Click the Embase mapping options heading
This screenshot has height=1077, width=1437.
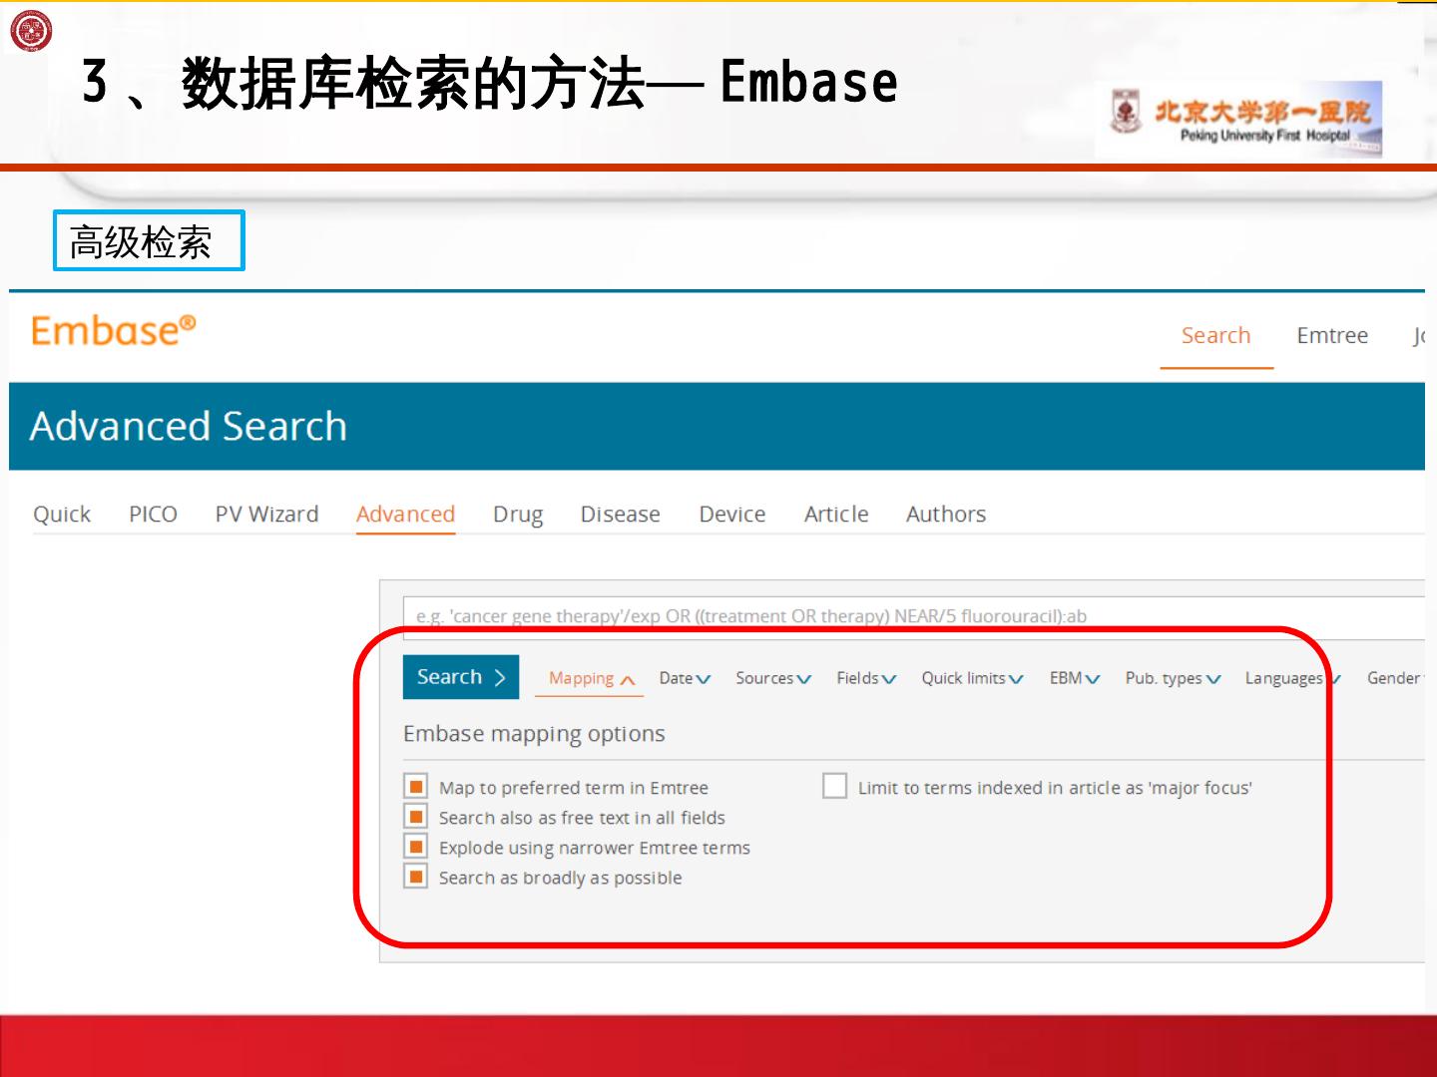534,734
